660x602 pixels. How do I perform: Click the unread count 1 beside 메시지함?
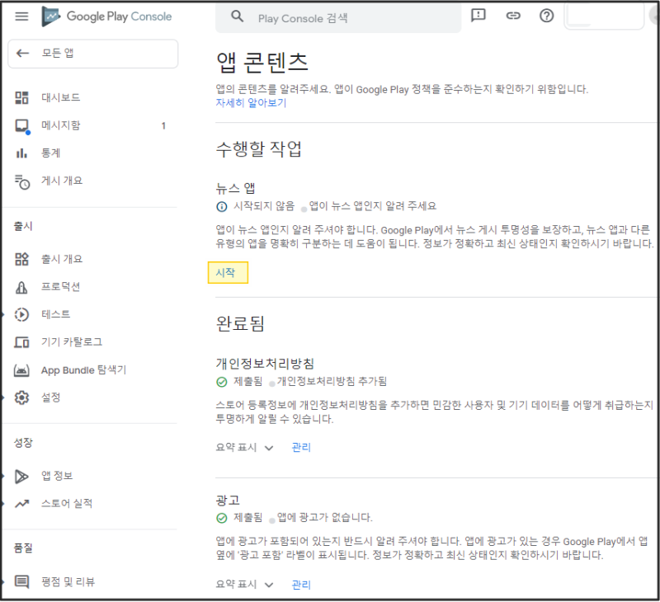(x=163, y=126)
